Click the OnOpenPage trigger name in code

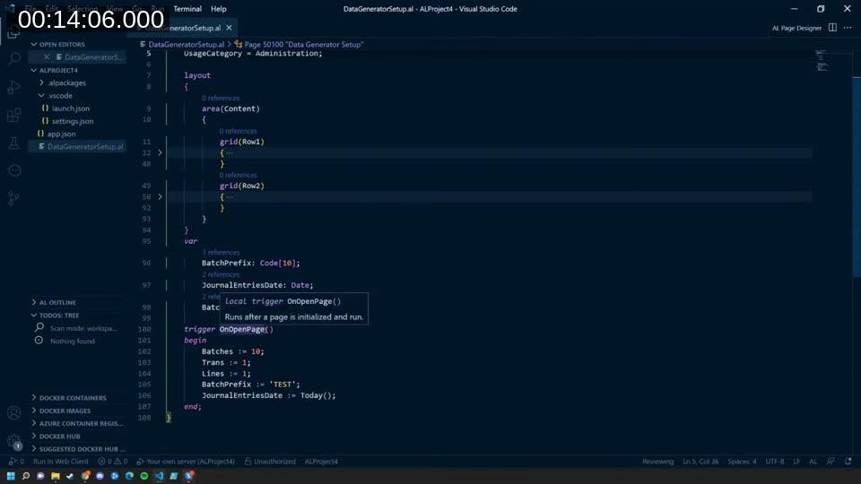click(242, 329)
